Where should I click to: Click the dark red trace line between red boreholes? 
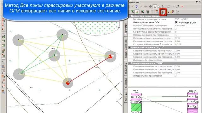click(89, 70)
